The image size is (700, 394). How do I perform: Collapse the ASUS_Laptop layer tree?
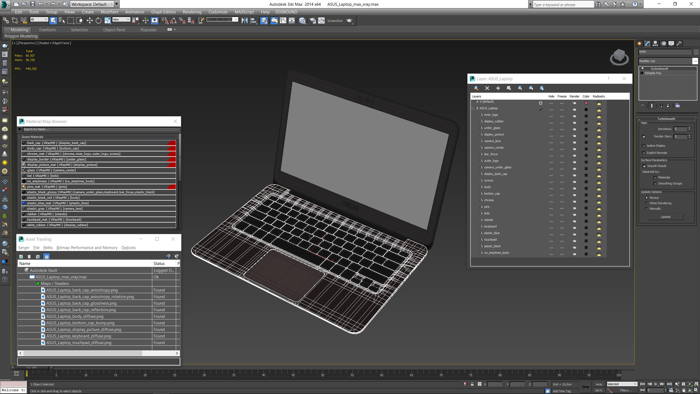click(x=473, y=108)
